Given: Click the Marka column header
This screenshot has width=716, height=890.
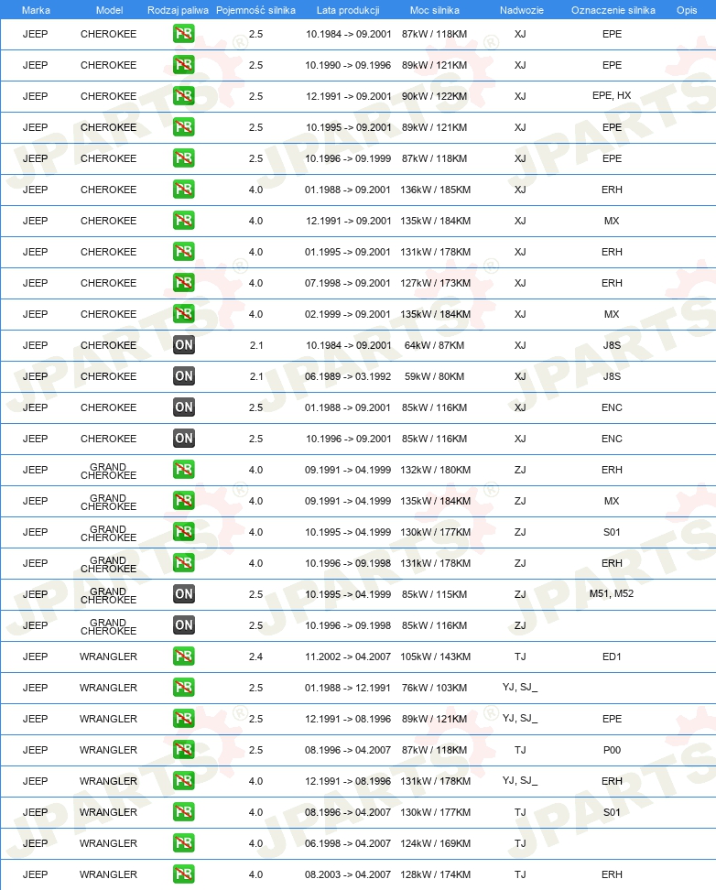Looking at the screenshot, I should tap(36, 10).
